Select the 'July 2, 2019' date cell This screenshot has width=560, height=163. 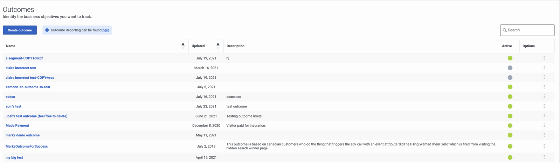pyautogui.click(x=206, y=146)
